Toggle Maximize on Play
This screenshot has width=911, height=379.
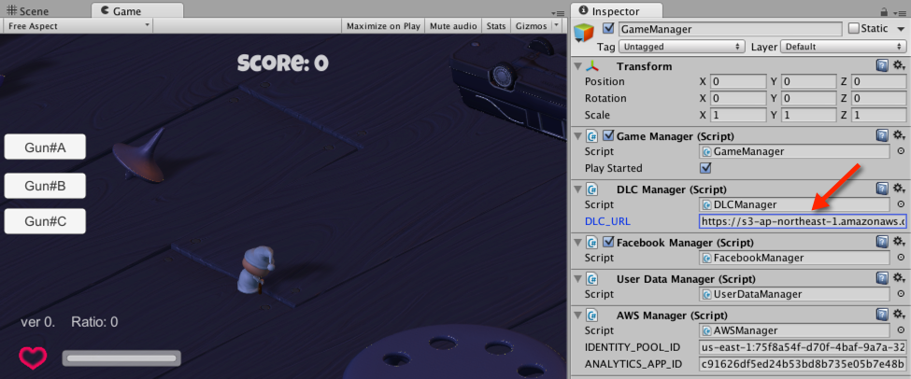[383, 25]
